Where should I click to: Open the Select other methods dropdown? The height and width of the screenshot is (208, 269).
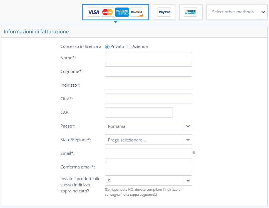(x=237, y=12)
